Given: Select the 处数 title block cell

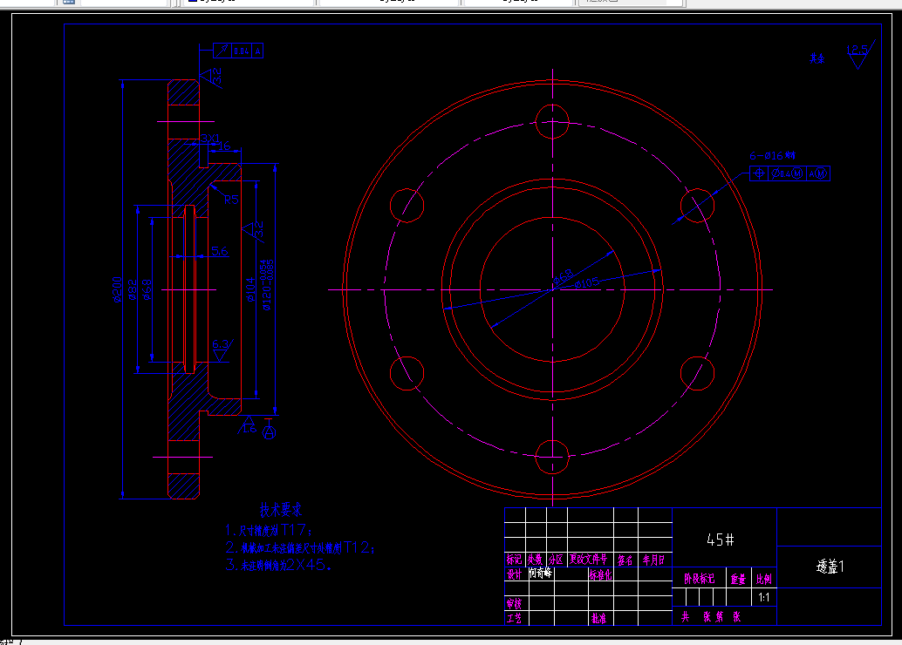Looking at the screenshot, I should 535,560.
